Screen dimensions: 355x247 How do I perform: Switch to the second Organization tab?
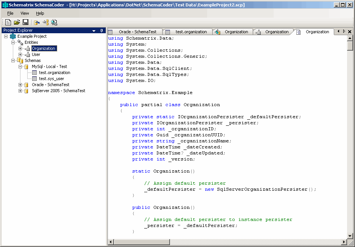pyautogui.click(x=274, y=32)
